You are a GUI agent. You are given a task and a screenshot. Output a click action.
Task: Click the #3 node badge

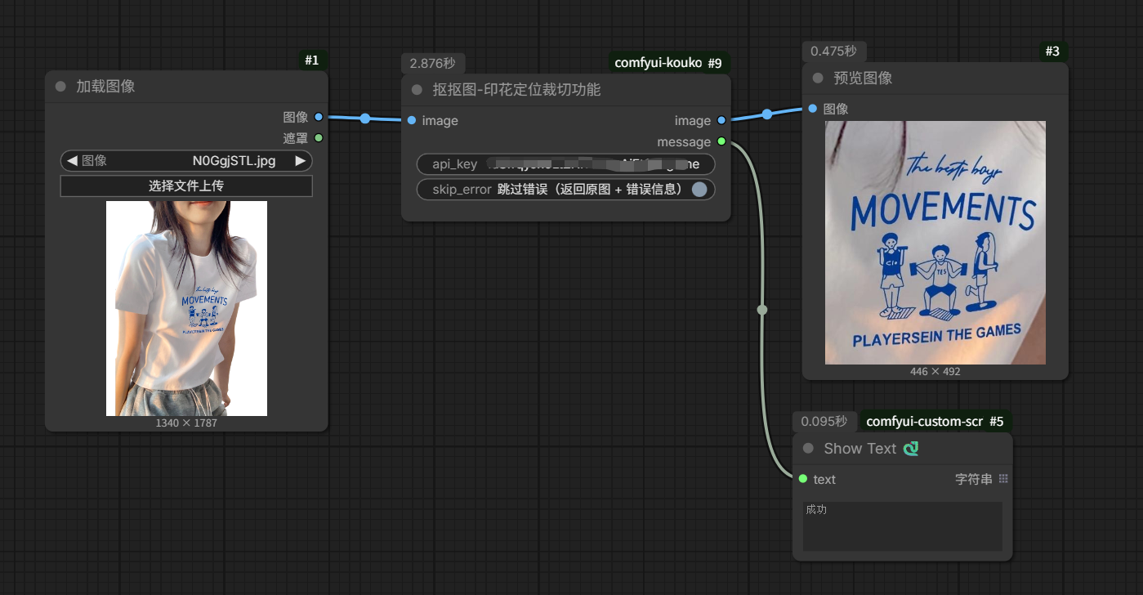click(1052, 51)
